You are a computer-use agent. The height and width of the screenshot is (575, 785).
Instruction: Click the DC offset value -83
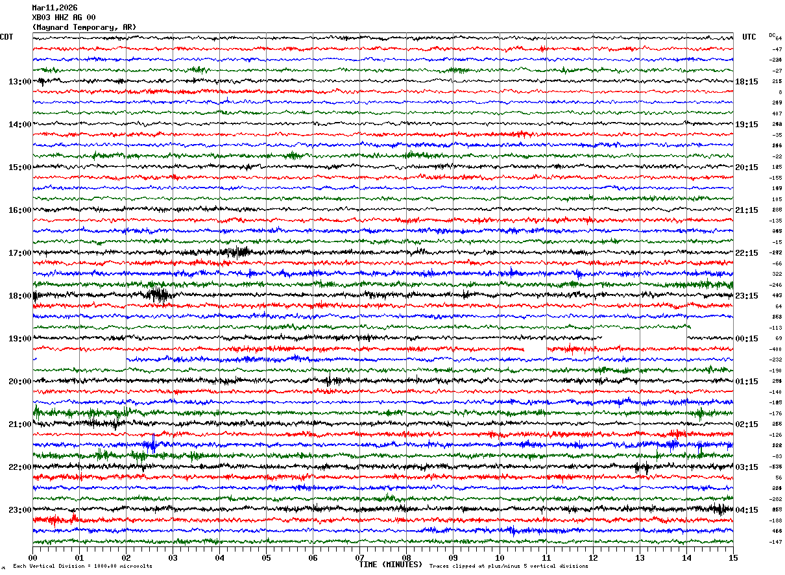pos(777,456)
